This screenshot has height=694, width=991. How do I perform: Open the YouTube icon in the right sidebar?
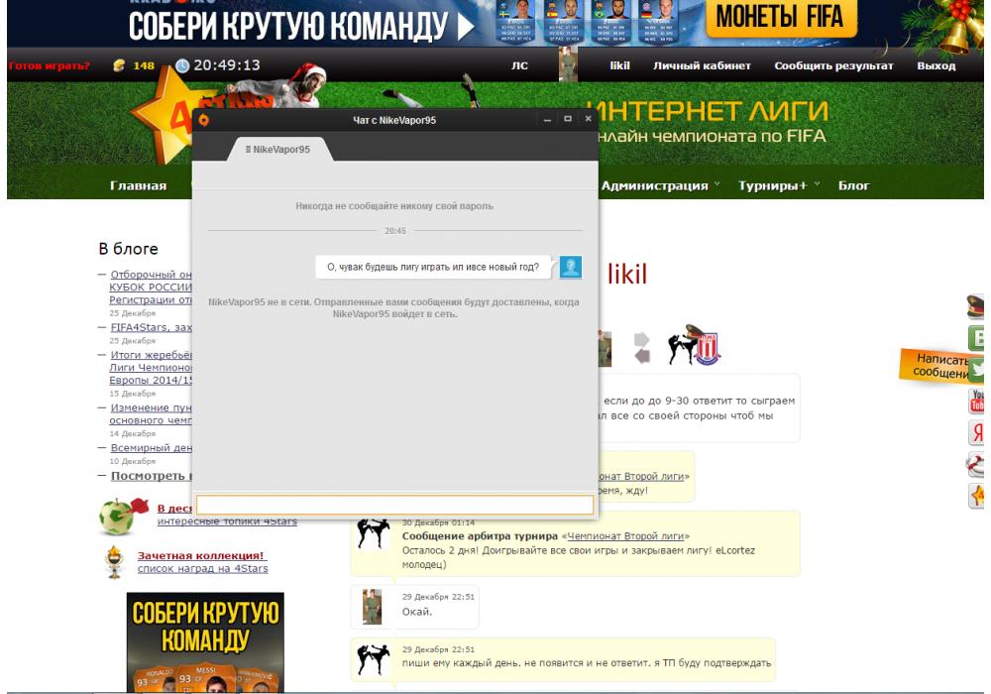tap(977, 402)
